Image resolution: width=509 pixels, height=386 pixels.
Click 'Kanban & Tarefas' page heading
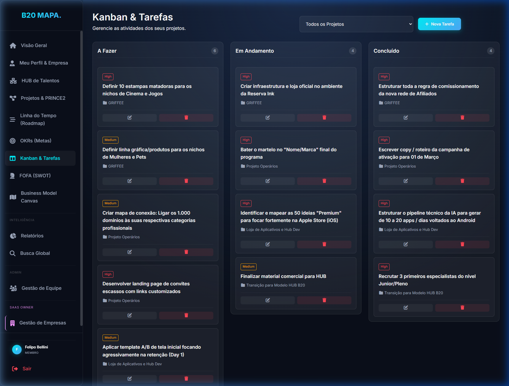(132, 17)
